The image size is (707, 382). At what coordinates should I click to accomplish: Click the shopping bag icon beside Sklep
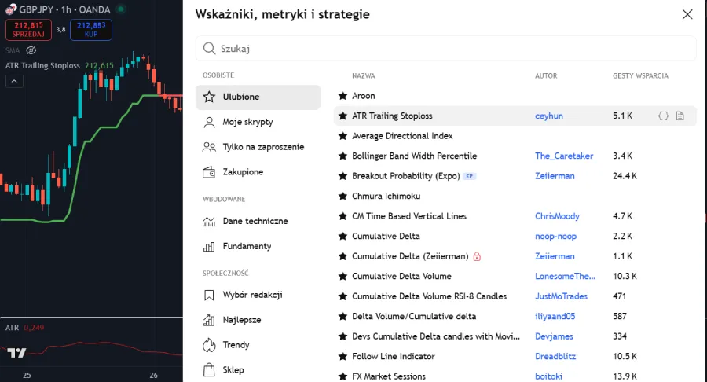click(209, 370)
